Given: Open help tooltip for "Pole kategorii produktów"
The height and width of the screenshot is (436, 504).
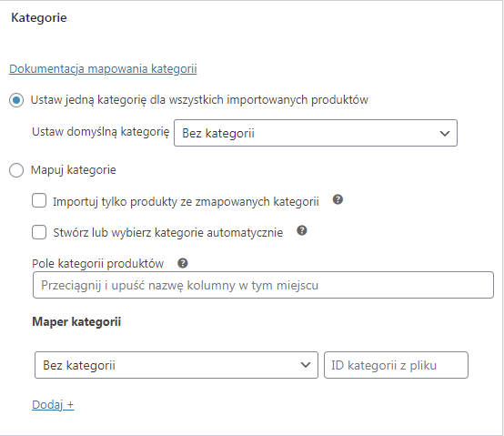Looking at the screenshot, I should pos(183,263).
